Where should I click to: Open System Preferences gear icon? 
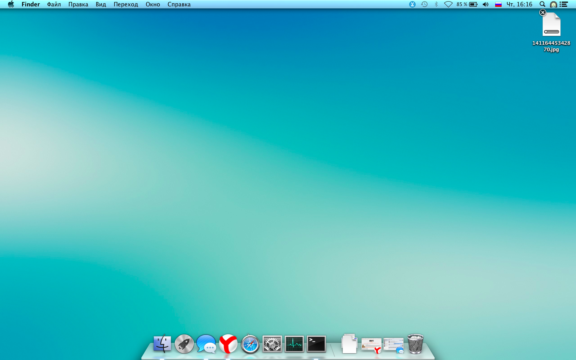[x=272, y=344]
